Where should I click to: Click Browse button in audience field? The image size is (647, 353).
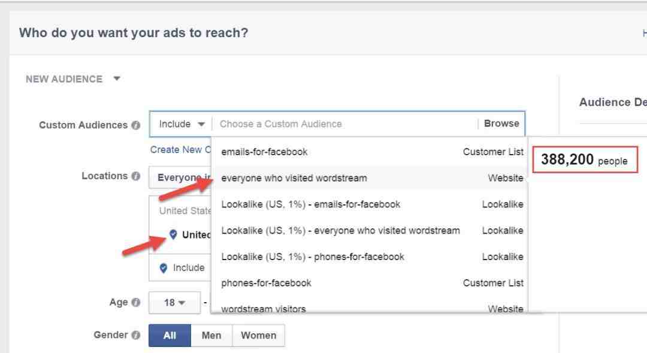501,124
